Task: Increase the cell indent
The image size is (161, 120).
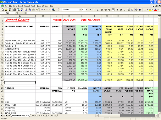Action: (140, 10)
